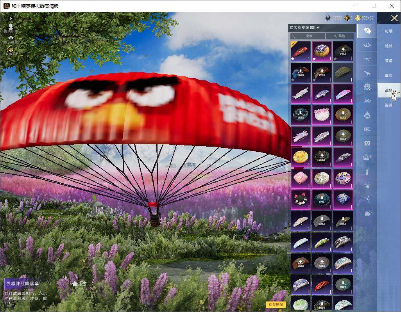Download the 452KB brown parachute skin
Viewport: 401px width, 312px height.
click(x=322, y=73)
